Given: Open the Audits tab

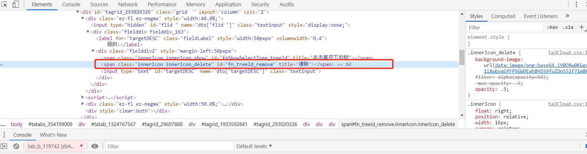Looking at the screenshot, I should coord(287,4).
